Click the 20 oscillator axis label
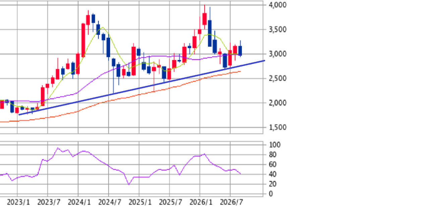429x221 pixels. (272, 184)
